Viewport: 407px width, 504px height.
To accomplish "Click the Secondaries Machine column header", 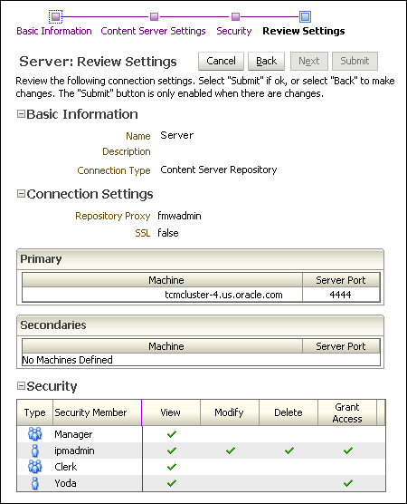I will [x=162, y=346].
